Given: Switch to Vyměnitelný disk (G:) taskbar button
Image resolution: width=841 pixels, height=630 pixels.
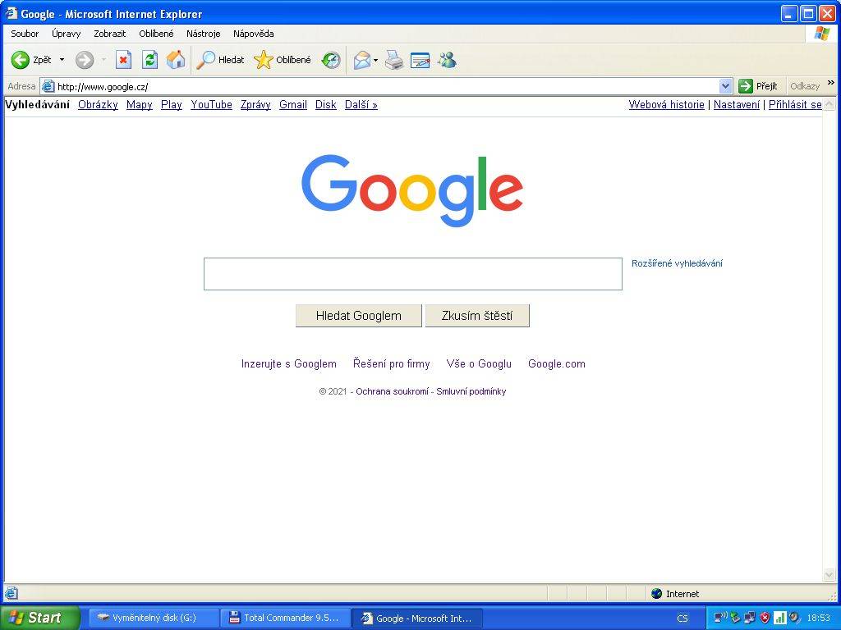Looking at the screenshot, I should click(154, 619).
